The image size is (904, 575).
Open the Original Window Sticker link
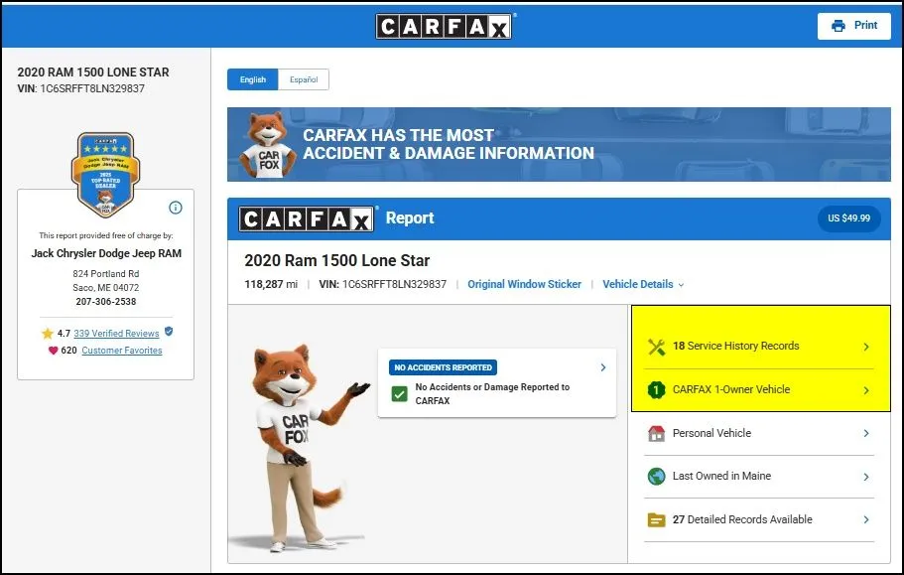(524, 284)
